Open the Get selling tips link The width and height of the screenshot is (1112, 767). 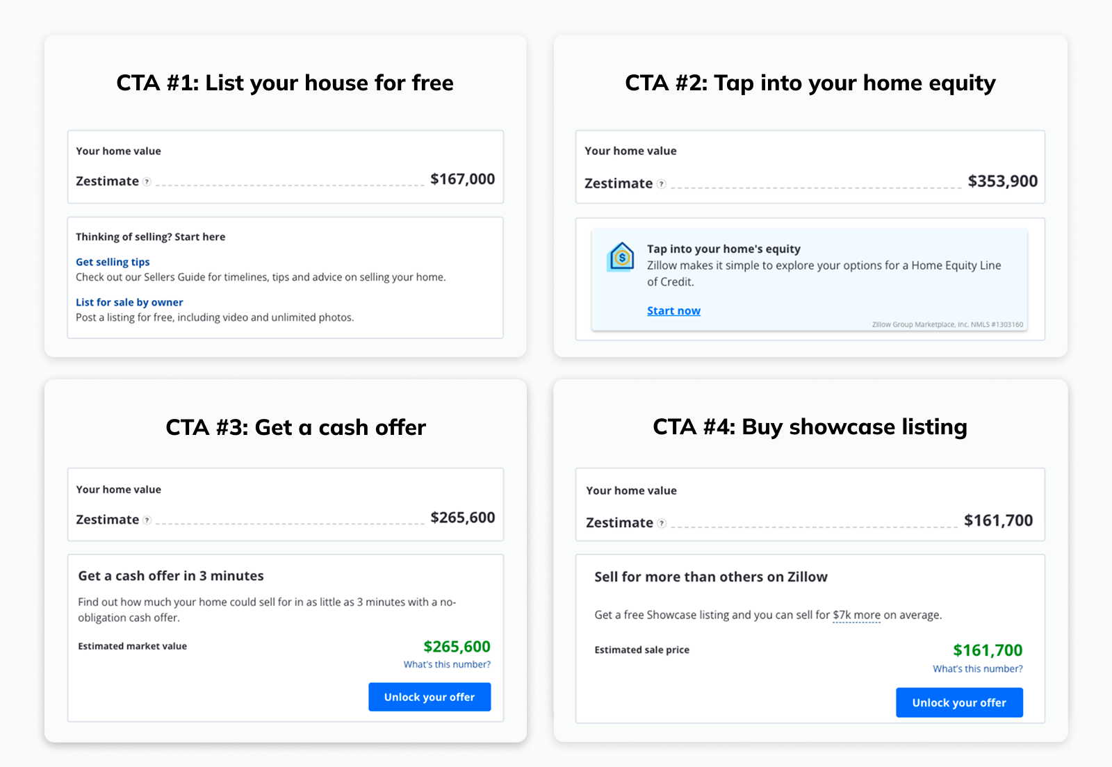(x=113, y=262)
